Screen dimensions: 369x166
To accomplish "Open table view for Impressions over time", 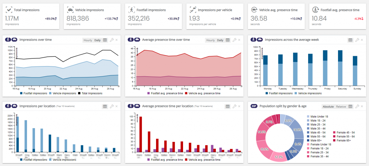I will click(x=105, y=40).
